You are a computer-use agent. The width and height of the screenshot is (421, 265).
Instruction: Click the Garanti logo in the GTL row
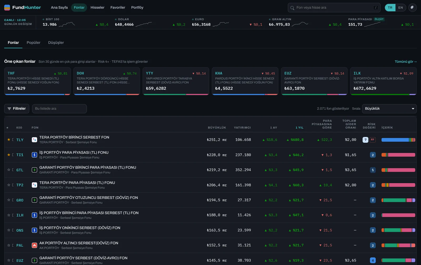(34, 170)
